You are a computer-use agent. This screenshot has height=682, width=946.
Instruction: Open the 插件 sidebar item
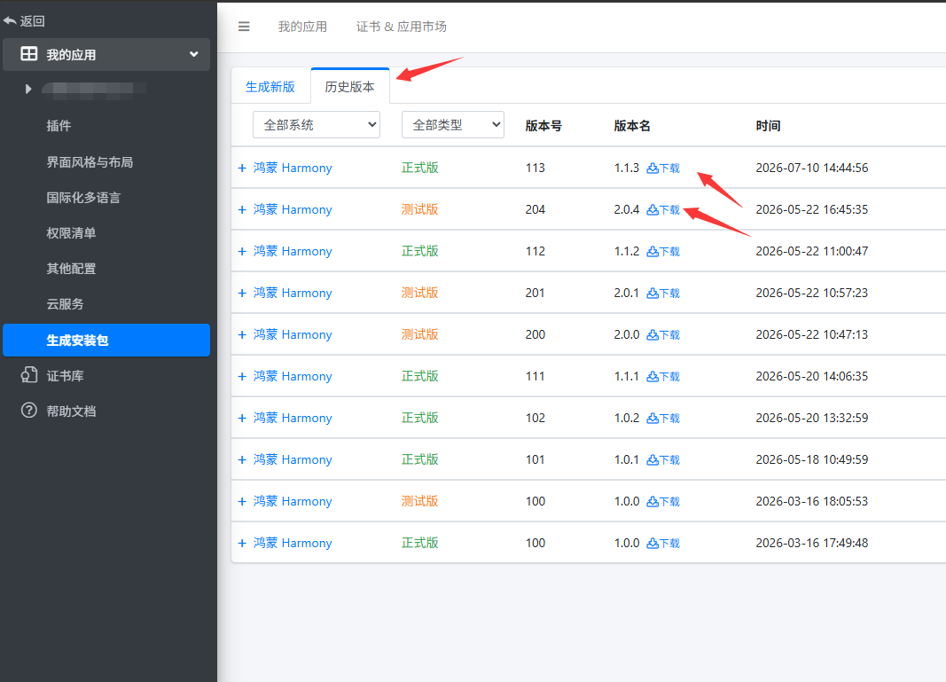[x=59, y=126]
